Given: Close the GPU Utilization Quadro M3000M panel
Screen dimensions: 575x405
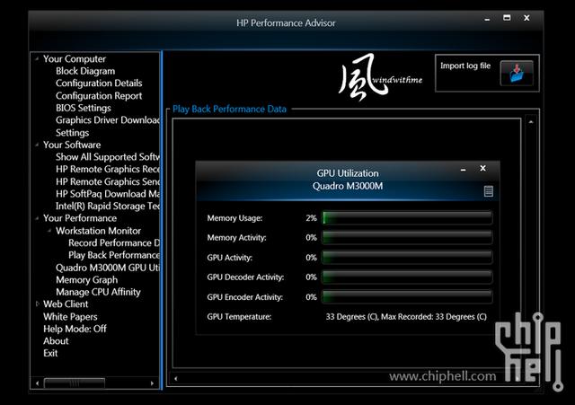Looking at the screenshot, I should (x=483, y=168).
